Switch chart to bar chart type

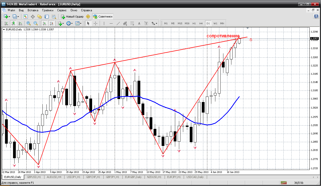pos(6,23)
